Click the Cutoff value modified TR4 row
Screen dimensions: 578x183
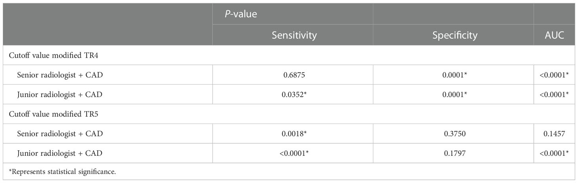289,55
